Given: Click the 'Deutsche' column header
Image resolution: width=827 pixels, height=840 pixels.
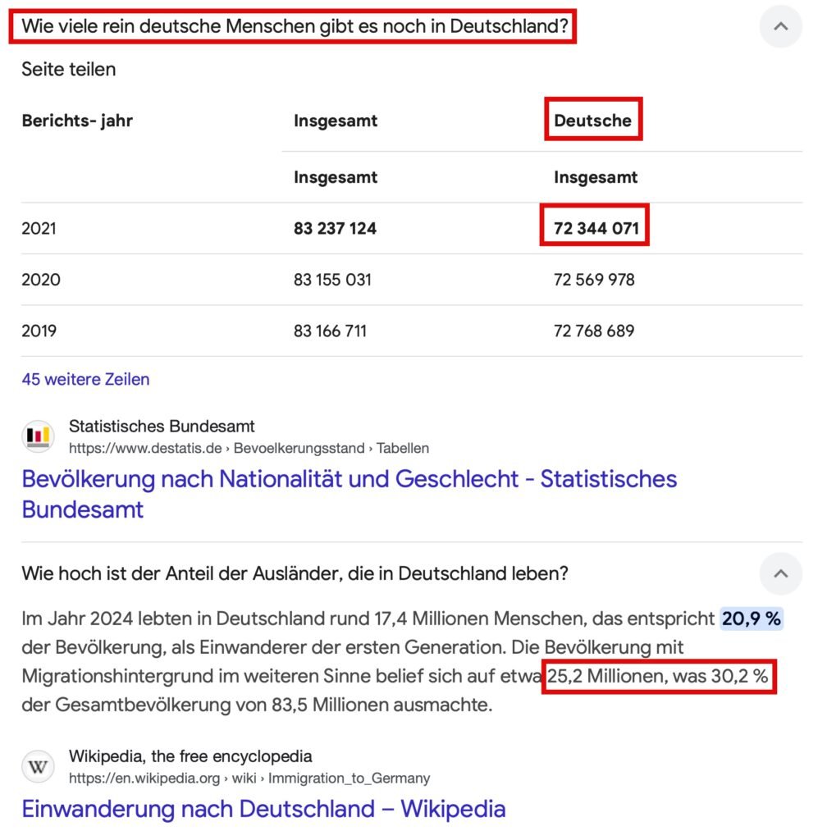Looking at the screenshot, I should click(593, 121).
